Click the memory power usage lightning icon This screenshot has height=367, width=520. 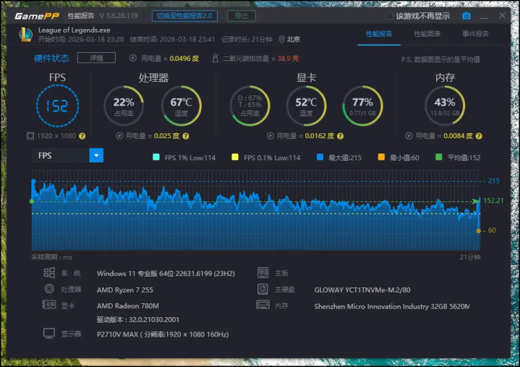click(409, 136)
